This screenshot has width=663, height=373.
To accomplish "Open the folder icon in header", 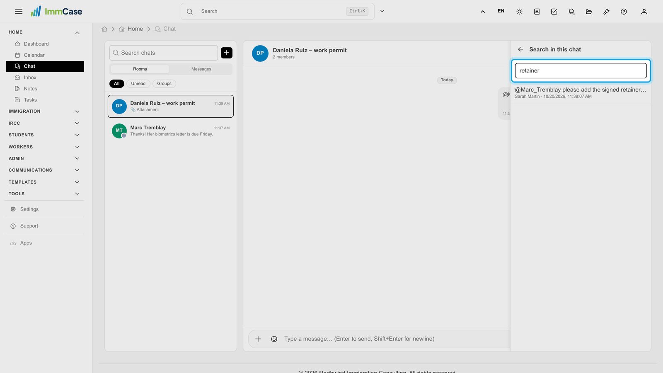I will pyautogui.click(x=589, y=12).
